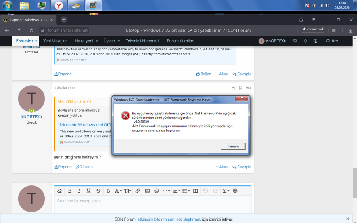Screen dimensions: 357x223
Task: Open Forum Kuralları in the navigation bar
Action: [x=180, y=41]
